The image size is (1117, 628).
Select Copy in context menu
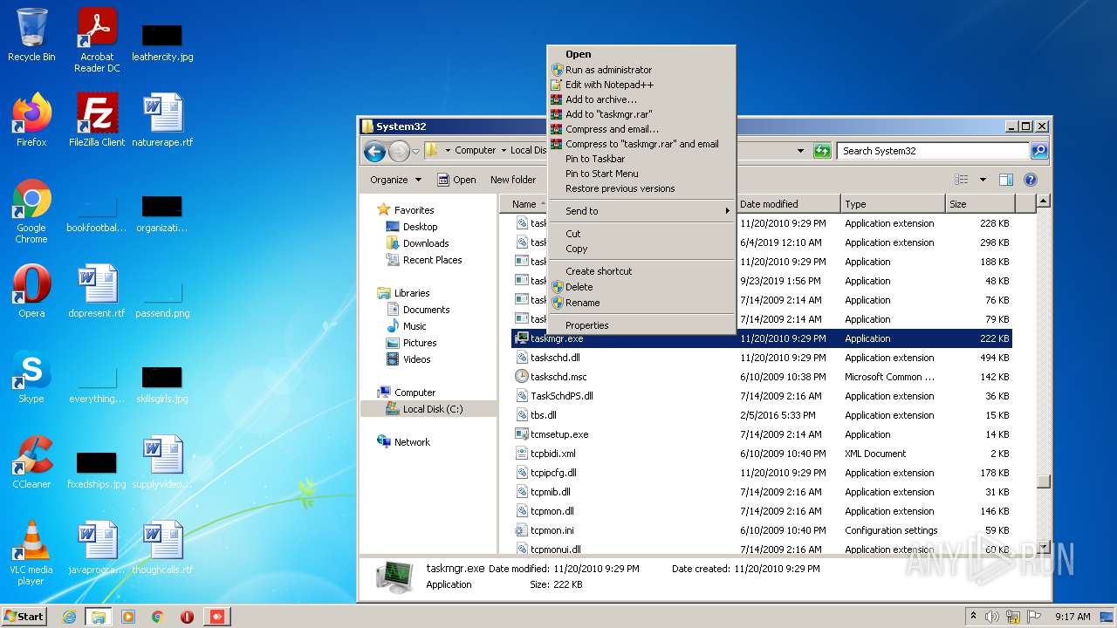641,249
